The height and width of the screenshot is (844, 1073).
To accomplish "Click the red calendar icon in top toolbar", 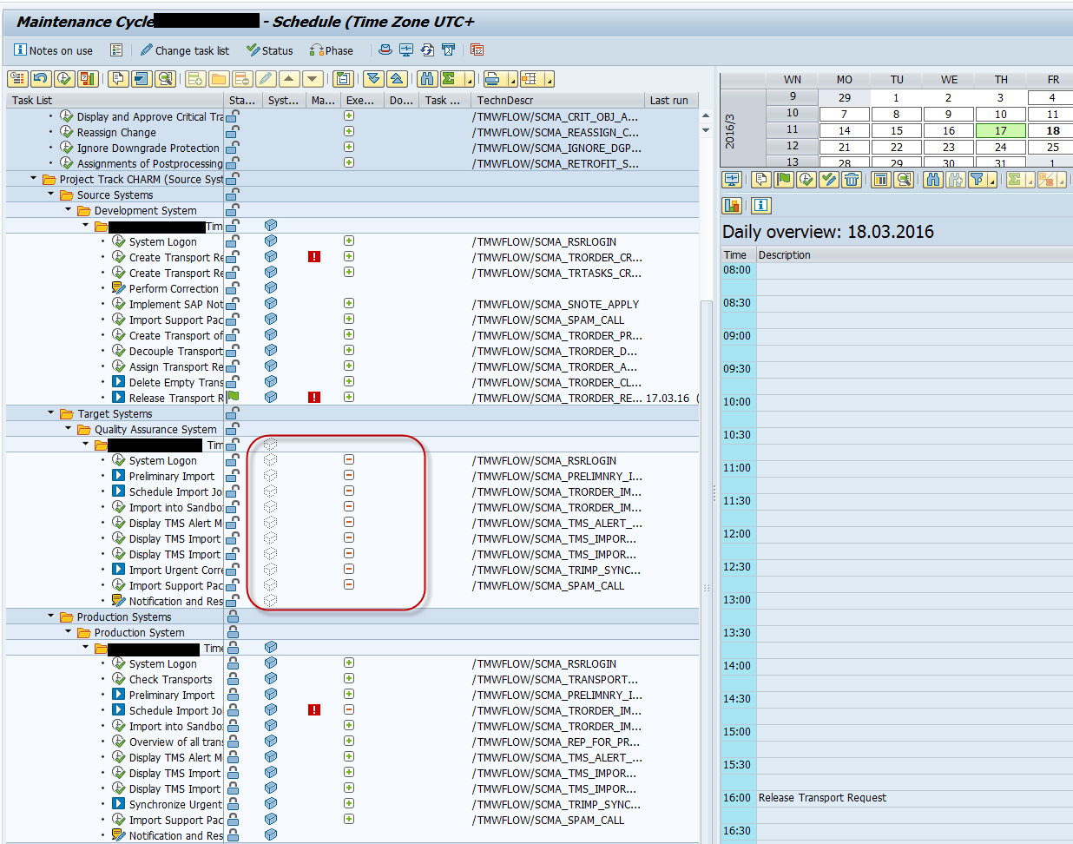I will pos(477,50).
